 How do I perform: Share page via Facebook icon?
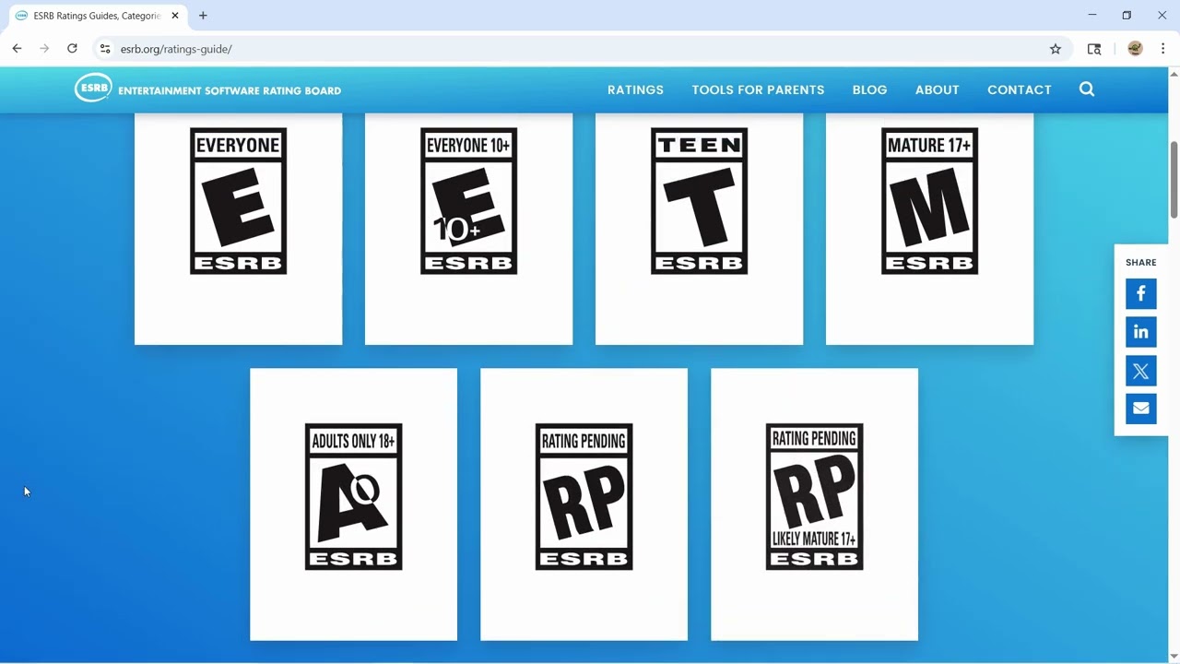(x=1140, y=294)
